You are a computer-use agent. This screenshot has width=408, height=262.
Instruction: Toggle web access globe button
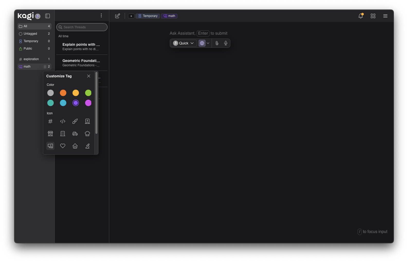(x=202, y=43)
